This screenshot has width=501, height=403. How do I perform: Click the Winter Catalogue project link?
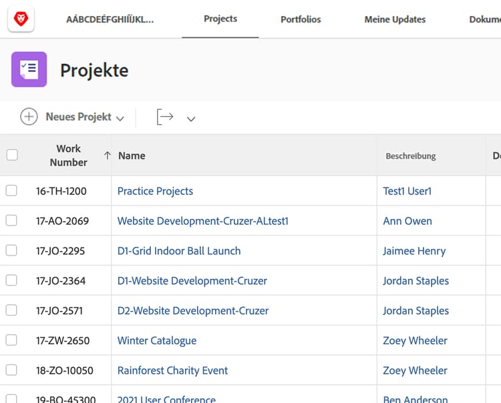[157, 340]
